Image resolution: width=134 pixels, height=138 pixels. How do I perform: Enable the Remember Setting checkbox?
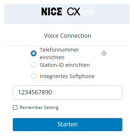tap(15, 107)
